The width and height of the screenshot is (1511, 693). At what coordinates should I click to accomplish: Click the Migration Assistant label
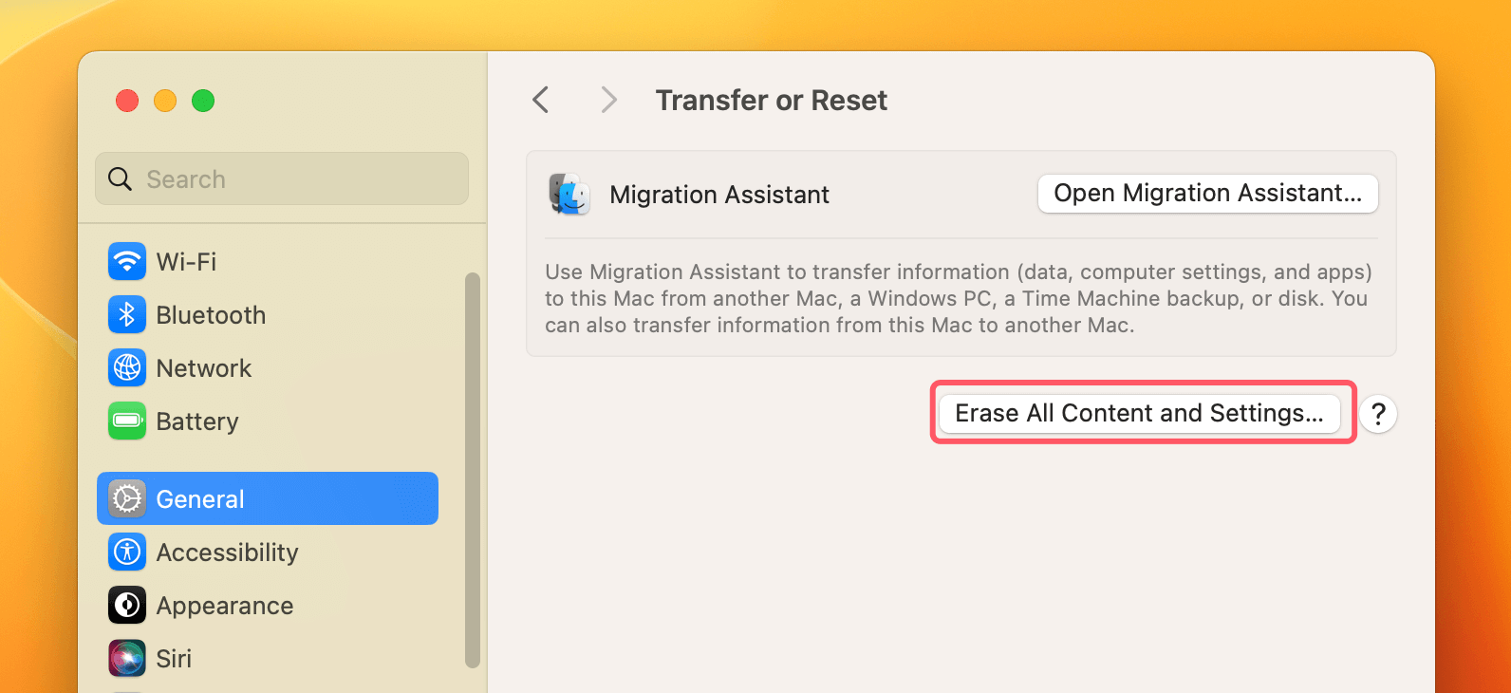pos(719,195)
